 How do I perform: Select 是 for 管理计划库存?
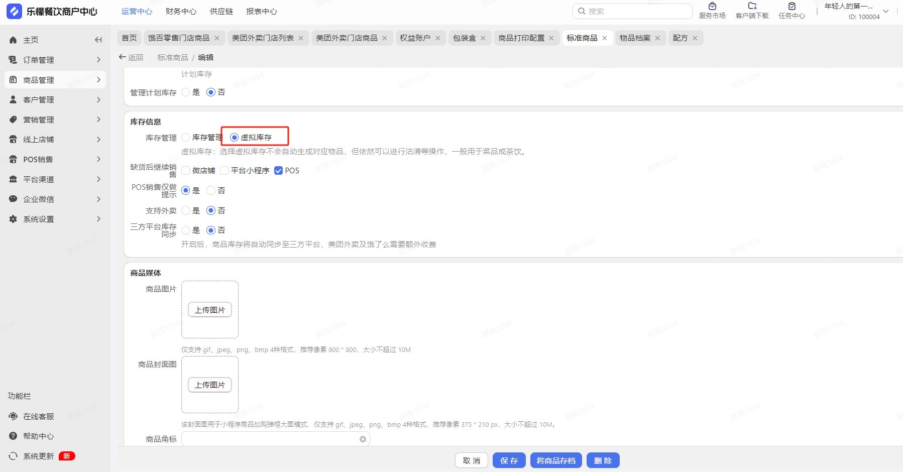pyautogui.click(x=186, y=92)
